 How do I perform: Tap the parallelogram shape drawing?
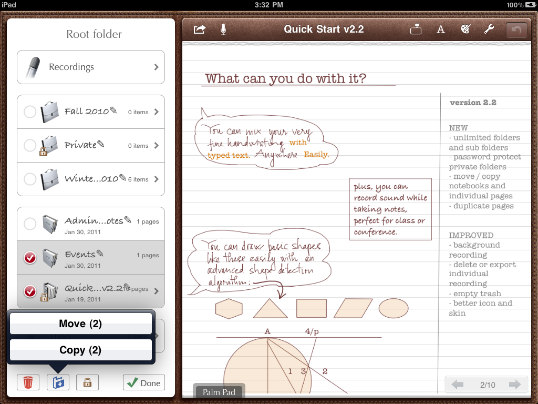tap(353, 308)
